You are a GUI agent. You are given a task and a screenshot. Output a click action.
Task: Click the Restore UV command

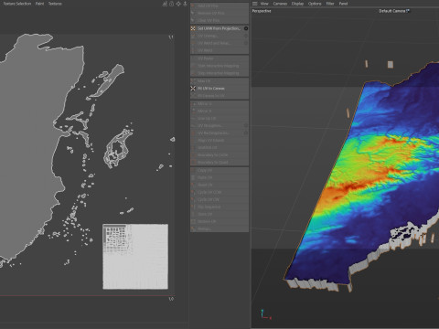point(219,221)
